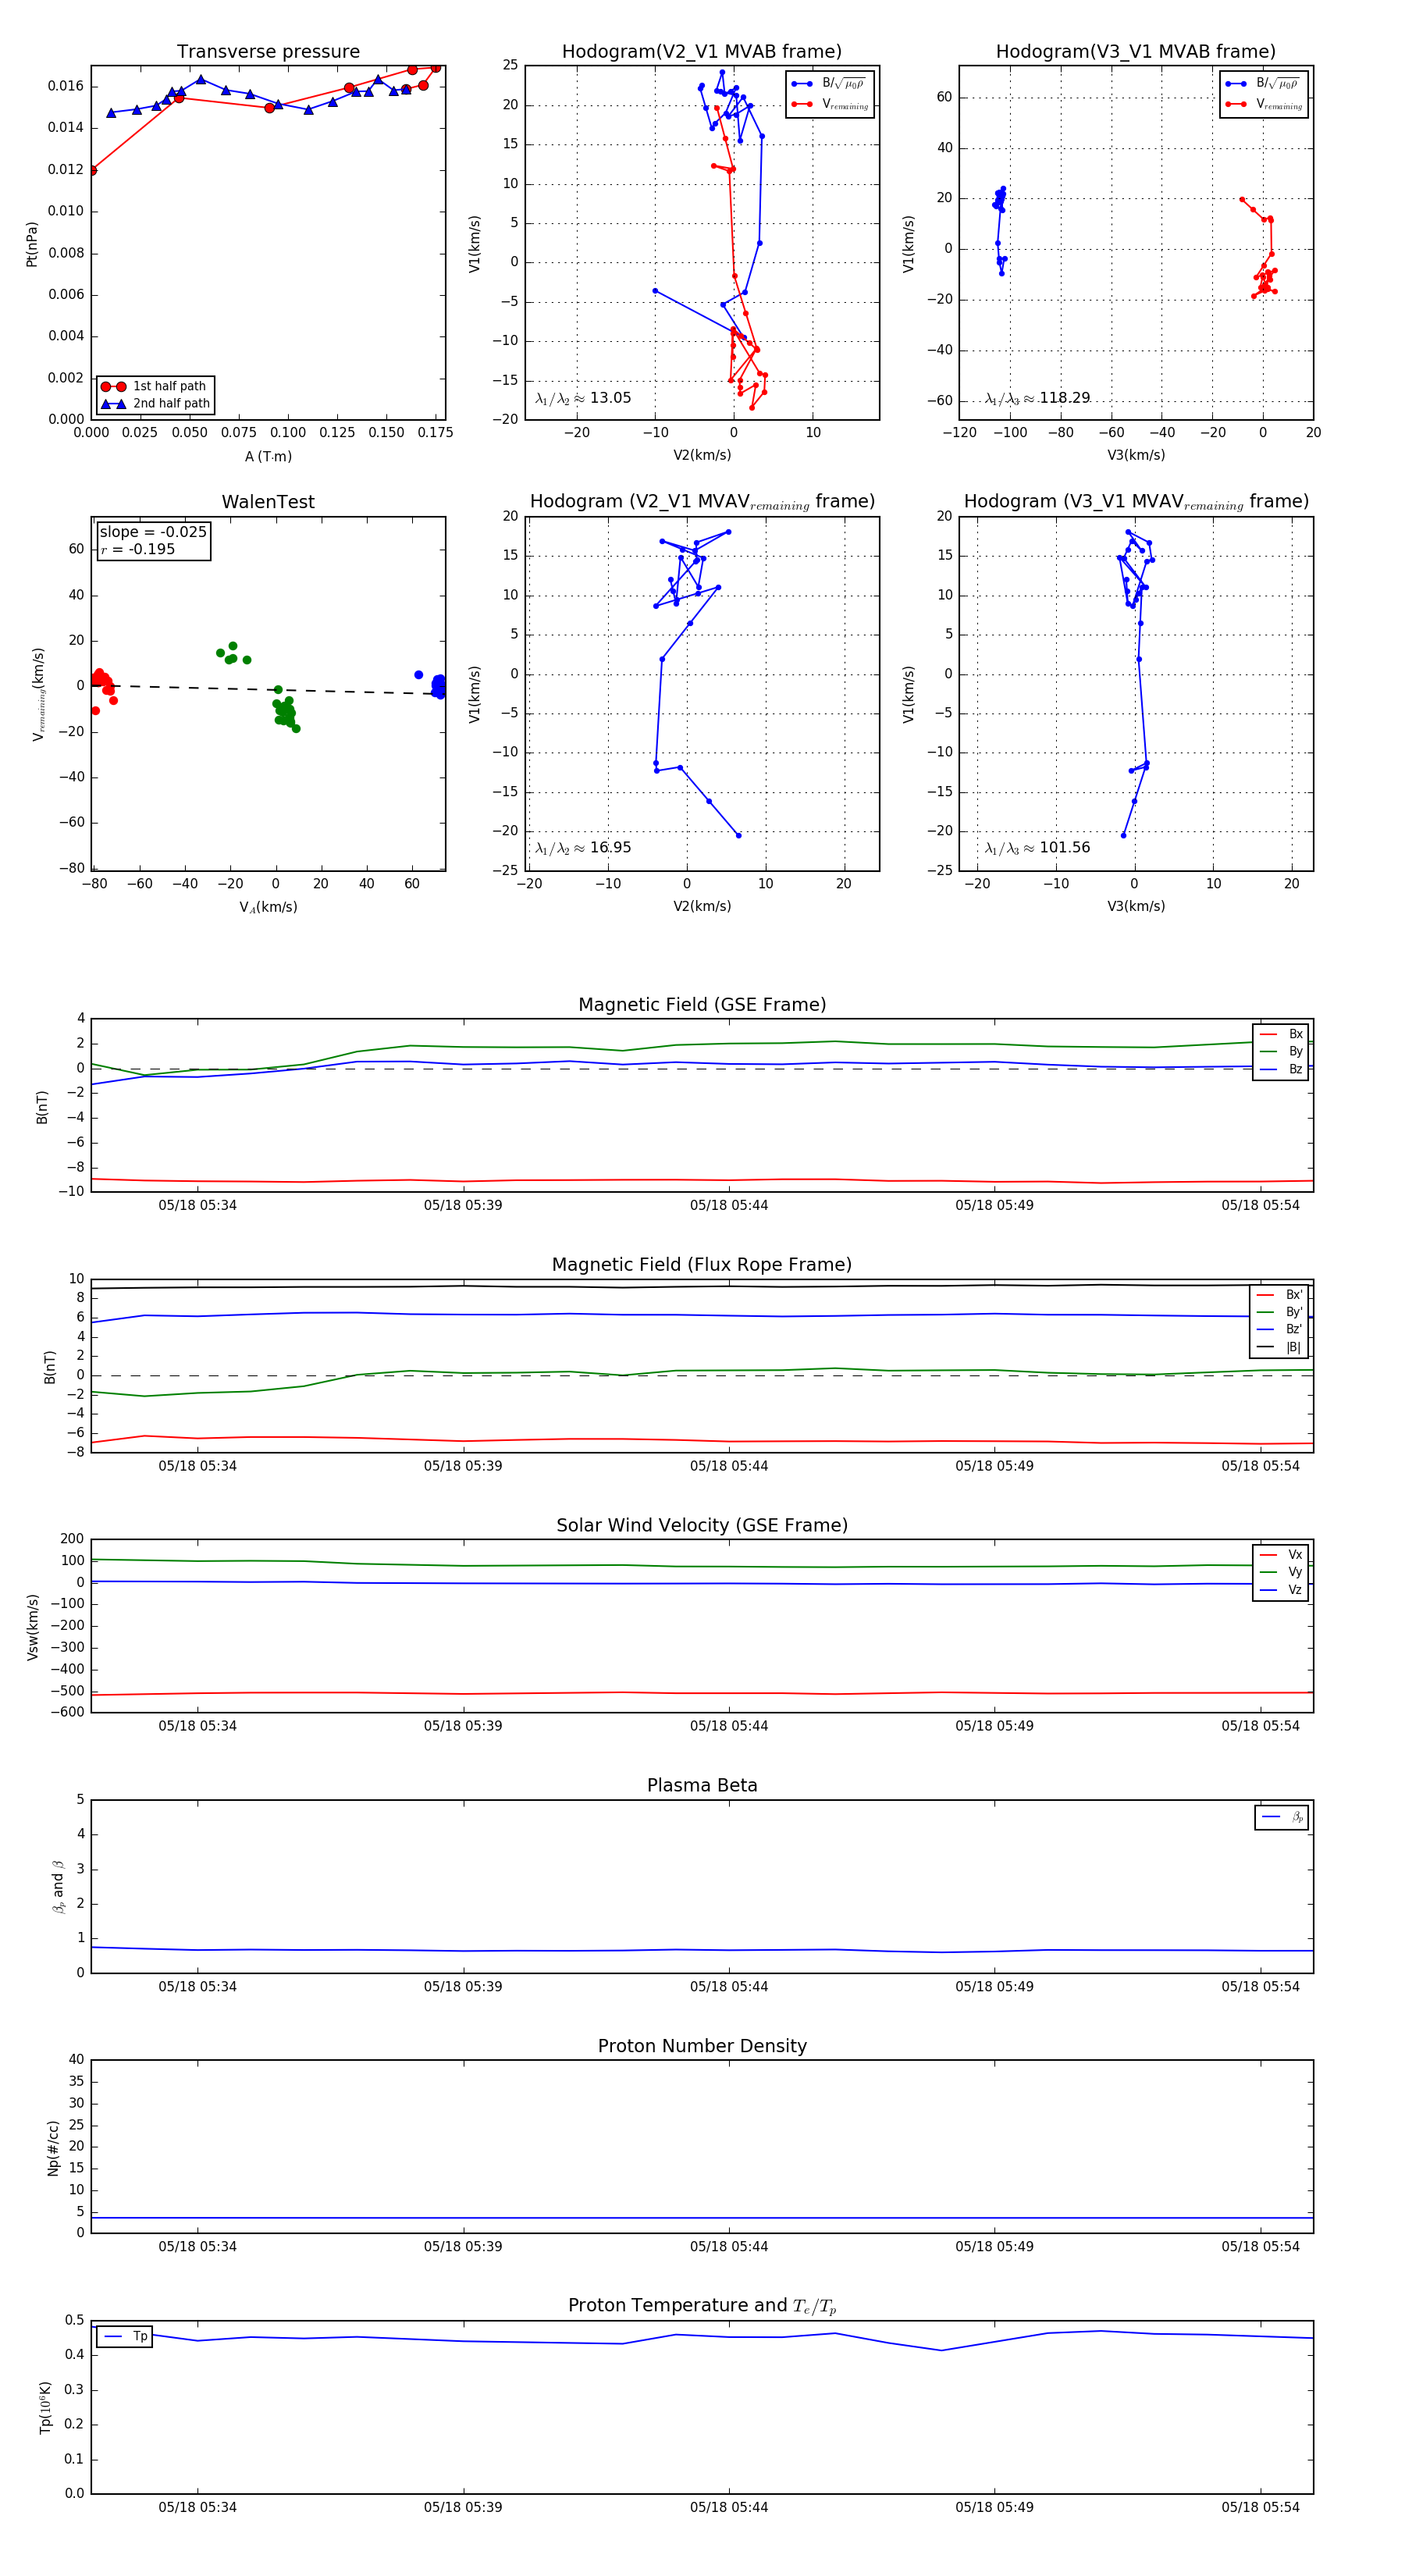This screenshot has width=1405, height=2576.
Task: Click "05/18 05:34" tick under Proton Number Density plot
Action: 197,2247
